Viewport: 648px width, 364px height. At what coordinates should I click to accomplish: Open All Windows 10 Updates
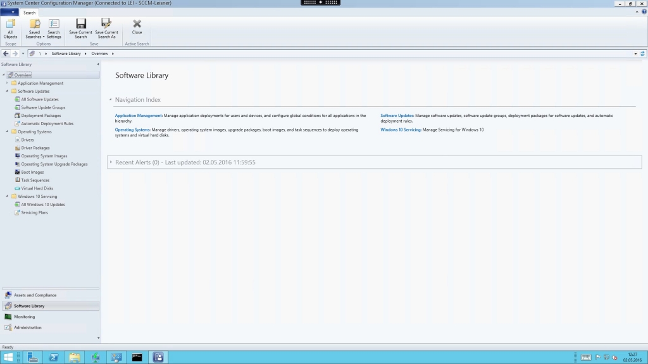point(43,205)
